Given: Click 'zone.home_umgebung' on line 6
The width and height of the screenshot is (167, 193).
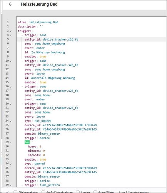Looking at the screenshot, I should point(50,44).
